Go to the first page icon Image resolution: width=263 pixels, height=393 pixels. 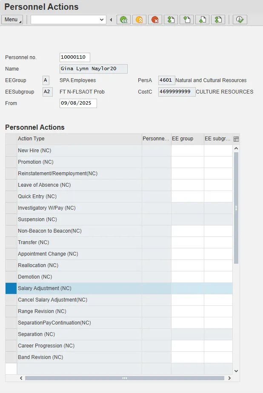[x=171, y=20]
